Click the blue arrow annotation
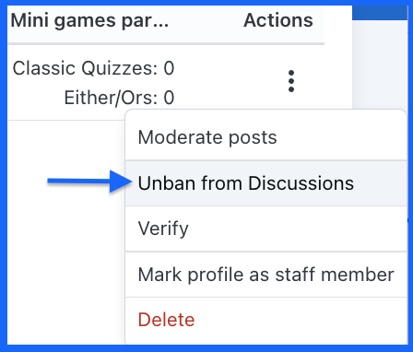Image resolution: width=413 pixels, height=352 pixels. (x=89, y=182)
